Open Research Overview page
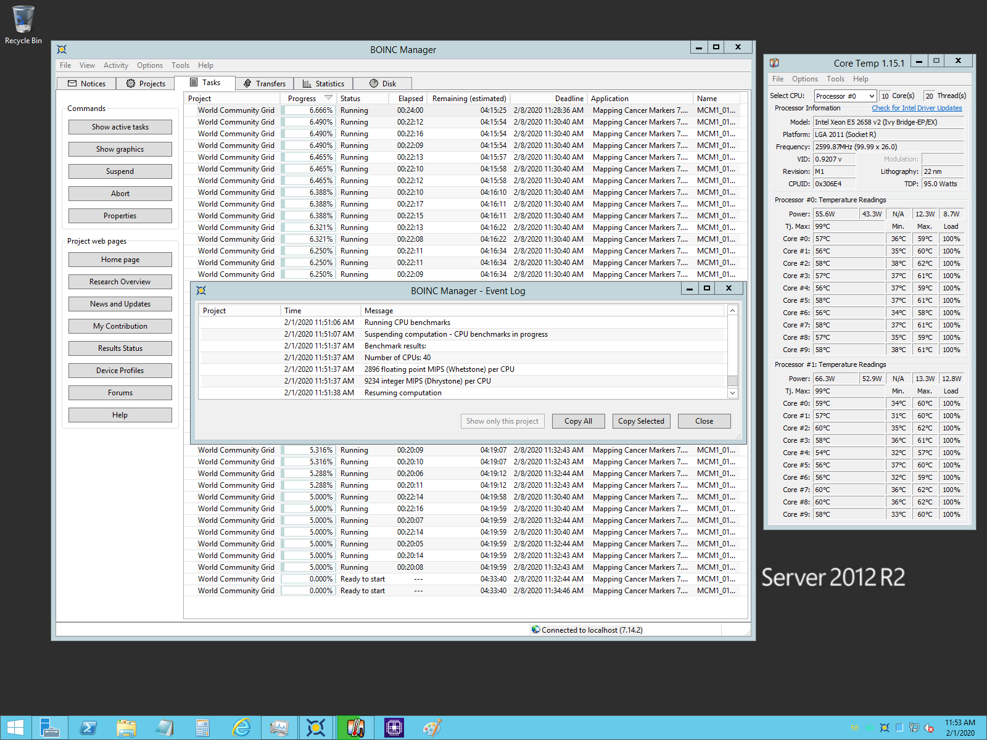This screenshot has height=740, width=987. 120,282
